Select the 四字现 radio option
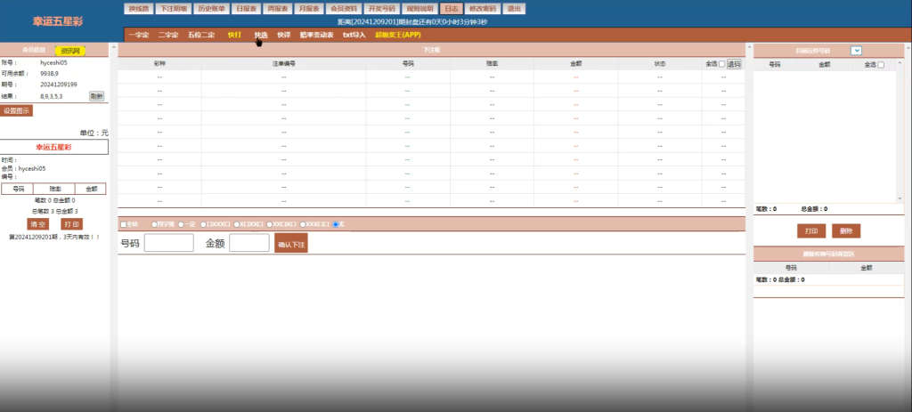The height and width of the screenshot is (412, 912). pos(155,224)
